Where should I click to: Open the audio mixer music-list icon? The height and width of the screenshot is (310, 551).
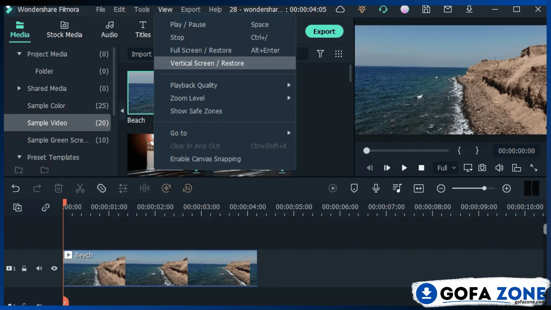[397, 189]
